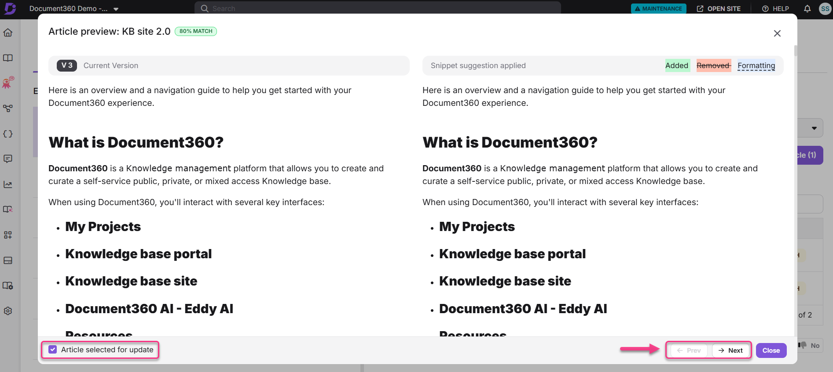833x372 pixels.
Task: Click the purple Close button
Action: coord(771,350)
